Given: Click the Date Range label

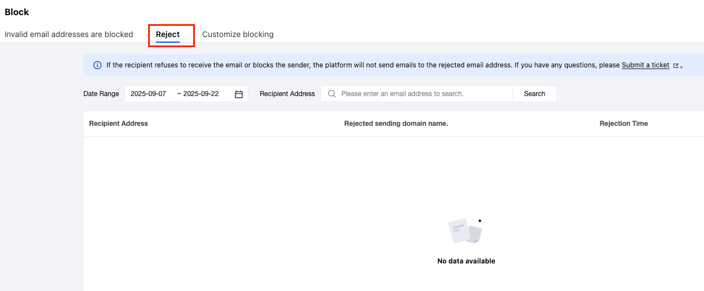Looking at the screenshot, I should coord(101,94).
